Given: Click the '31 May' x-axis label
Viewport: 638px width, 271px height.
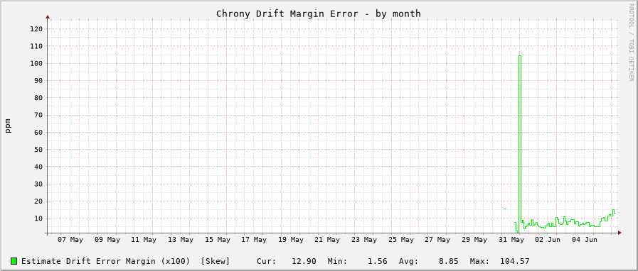Looking at the screenshot, I should click(x=512, y=240).
